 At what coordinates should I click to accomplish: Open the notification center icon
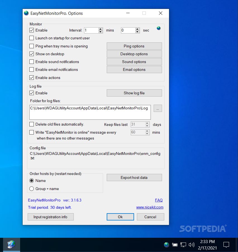pos(226,245)
